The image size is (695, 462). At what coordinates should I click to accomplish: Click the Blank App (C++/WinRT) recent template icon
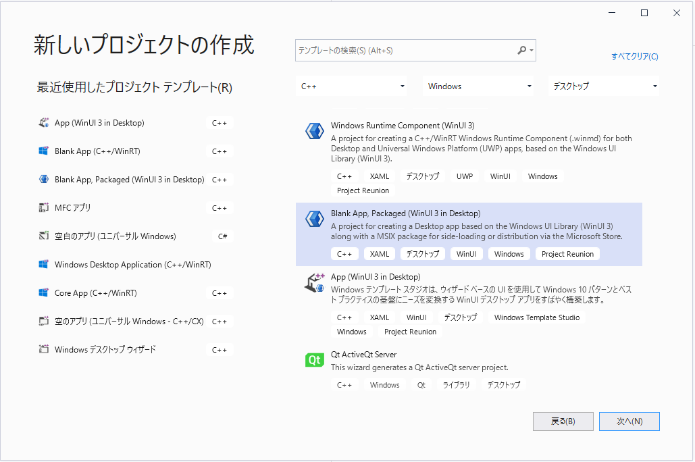[43, 151]
